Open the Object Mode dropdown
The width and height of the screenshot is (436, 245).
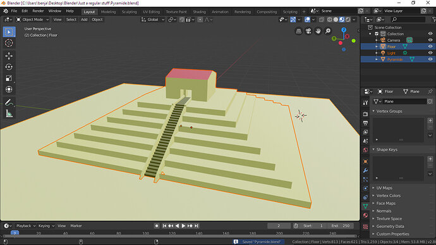pyautogui.click(x=32, y=20)
